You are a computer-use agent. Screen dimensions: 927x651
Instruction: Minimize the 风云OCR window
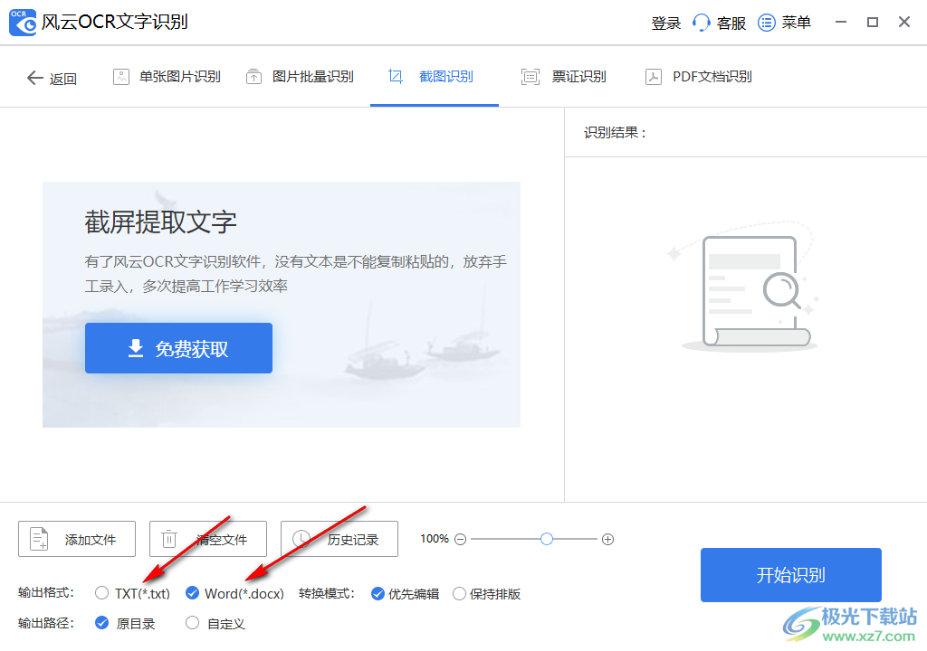(x=841, y=23)
